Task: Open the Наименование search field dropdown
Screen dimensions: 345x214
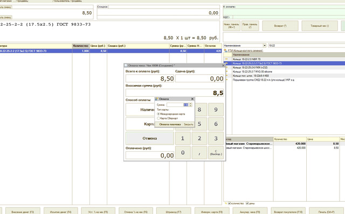Action: [x=265, y=45]
